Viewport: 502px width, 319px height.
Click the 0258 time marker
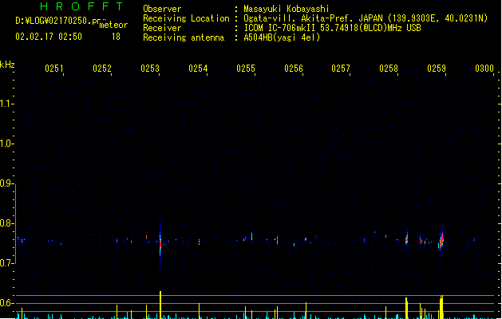[x=389, y=69]
